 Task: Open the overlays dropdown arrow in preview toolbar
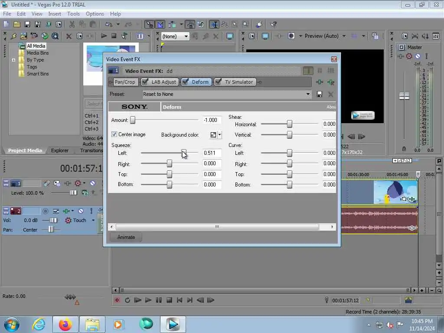coord(363,36)
